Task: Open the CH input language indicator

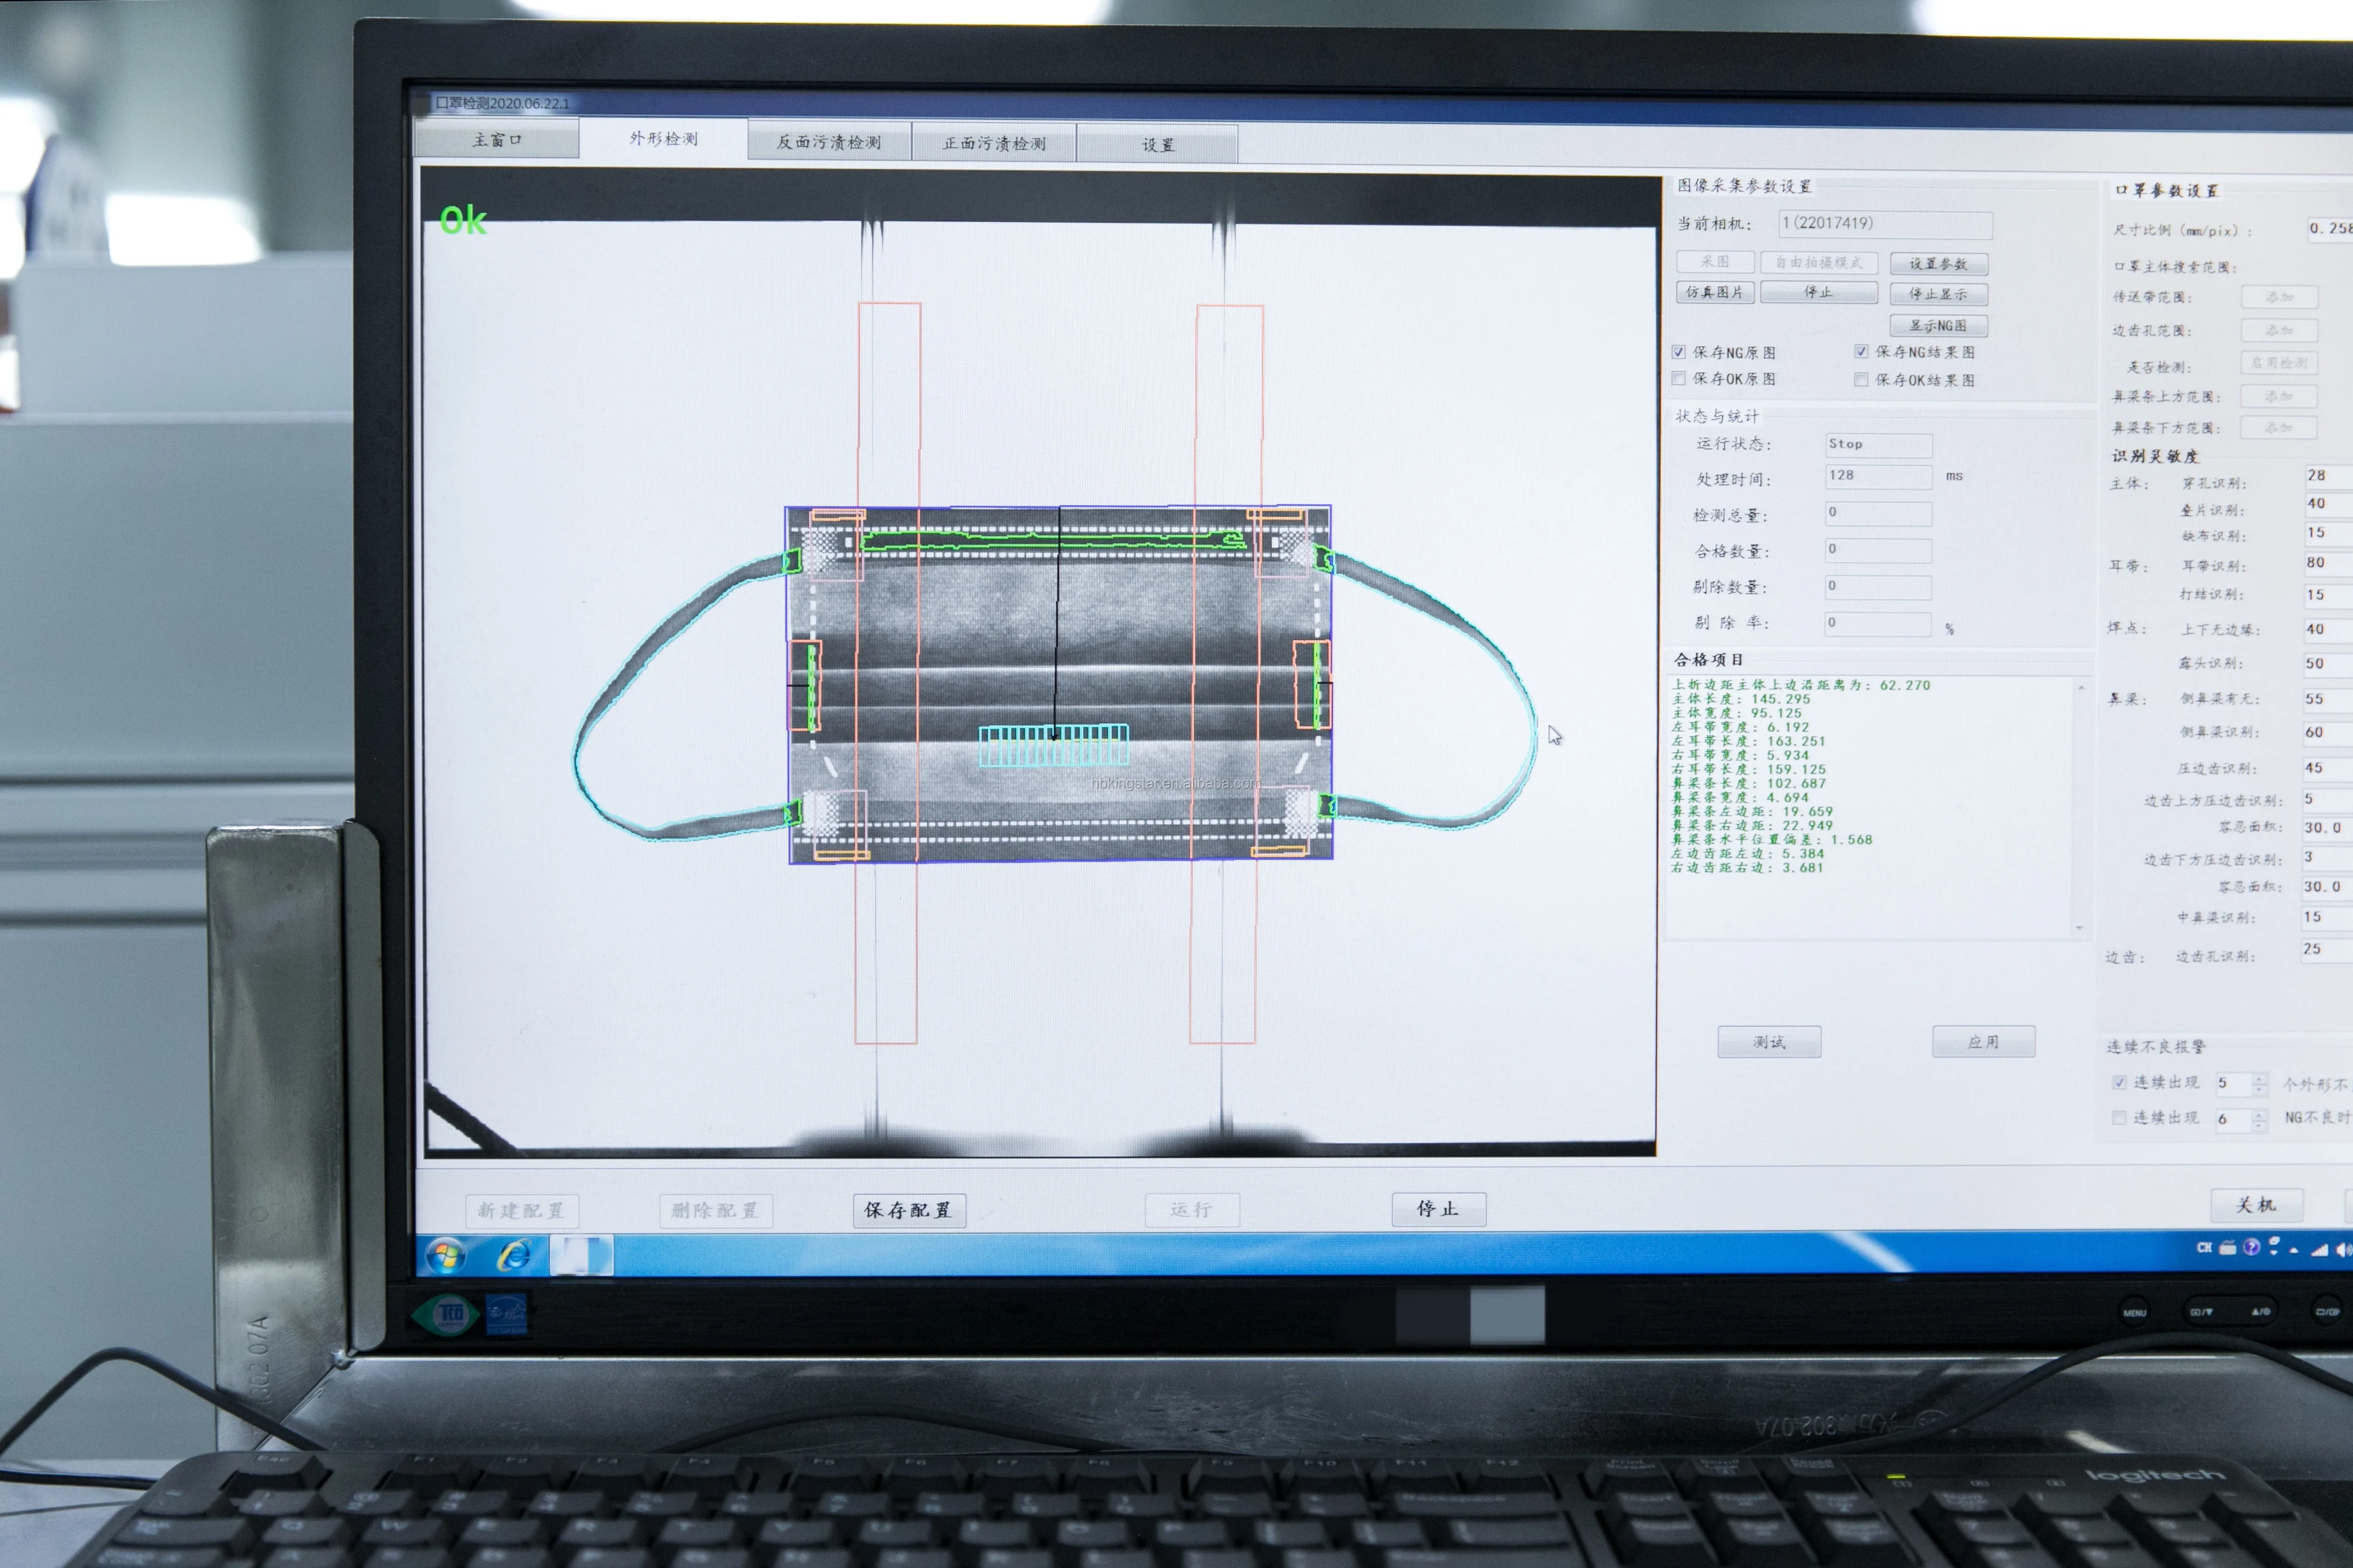Action: pyautogui.click(x=2204, y=1247)
